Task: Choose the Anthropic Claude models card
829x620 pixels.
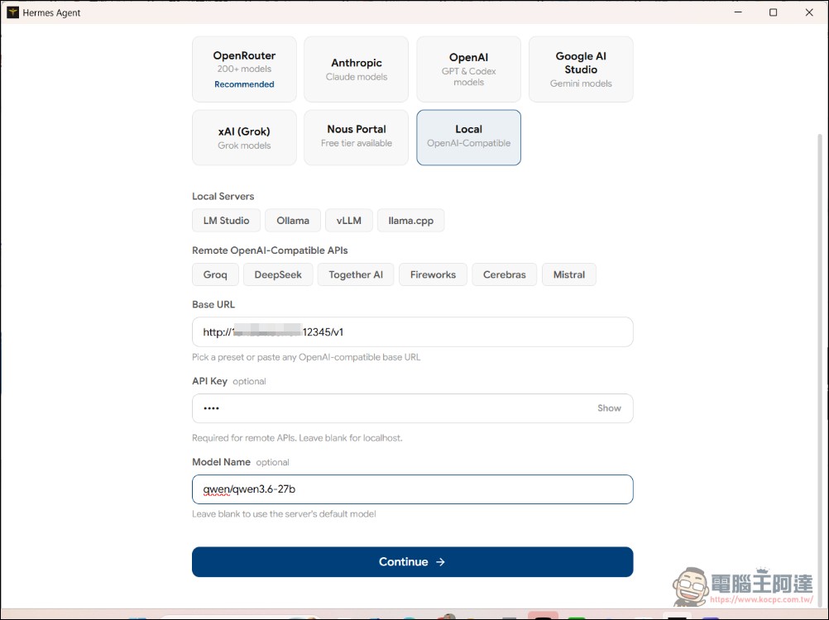Action: [357, 69]
